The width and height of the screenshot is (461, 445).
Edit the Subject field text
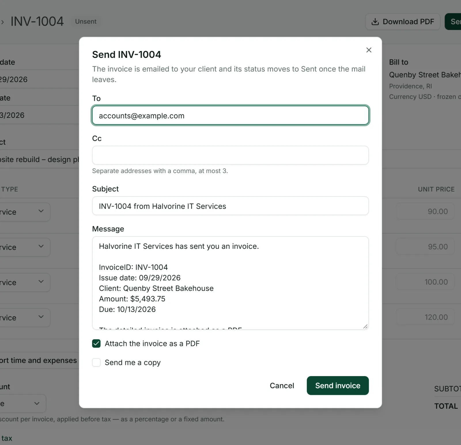coord(231,206)
